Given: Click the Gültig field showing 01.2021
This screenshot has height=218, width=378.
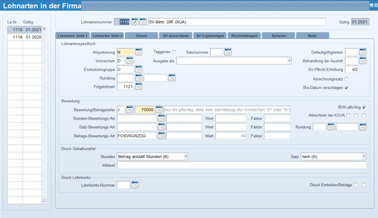Looking at the screenshot, I should (x=360, y=22).
